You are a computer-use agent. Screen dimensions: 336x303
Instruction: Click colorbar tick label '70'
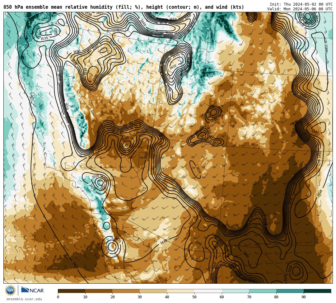249,297
